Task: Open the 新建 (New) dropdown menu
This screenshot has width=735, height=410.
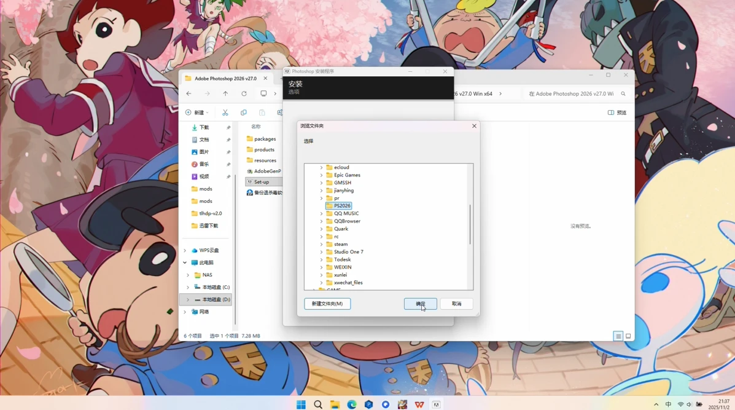Action: 195,112
